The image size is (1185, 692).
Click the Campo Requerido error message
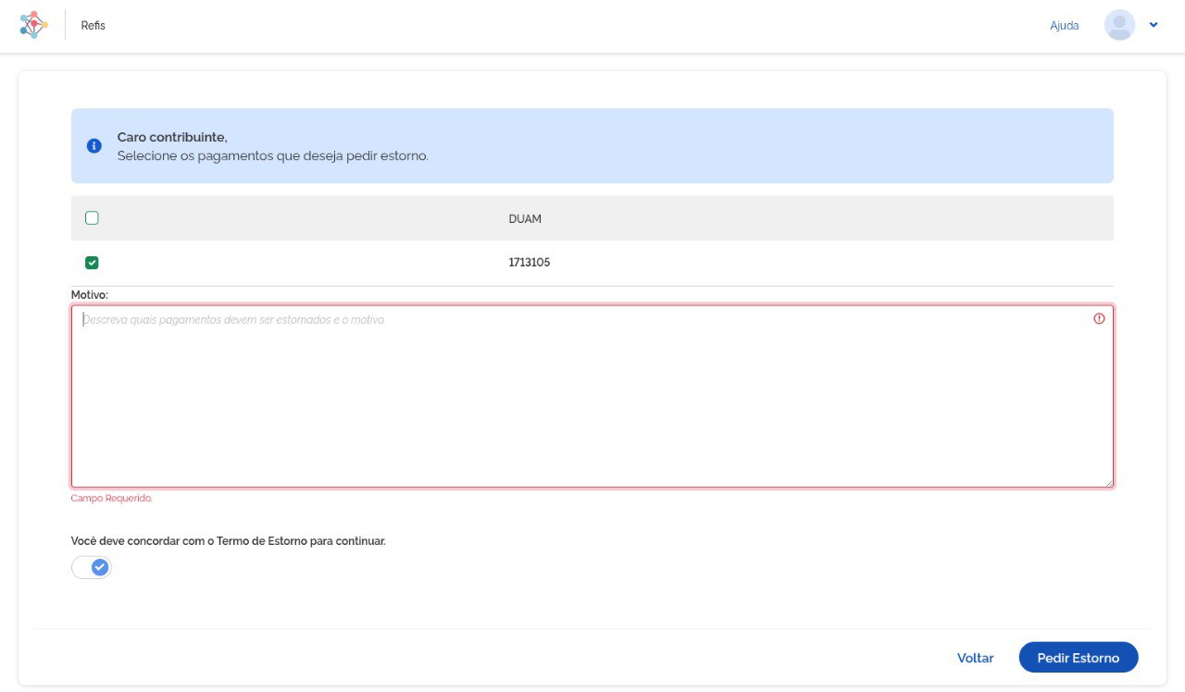111,498
